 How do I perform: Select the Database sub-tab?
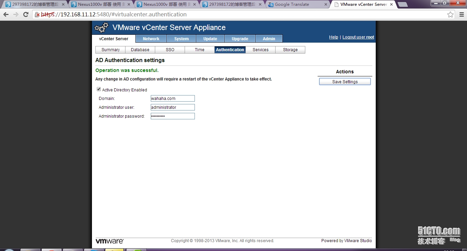[x=140, y=50]
